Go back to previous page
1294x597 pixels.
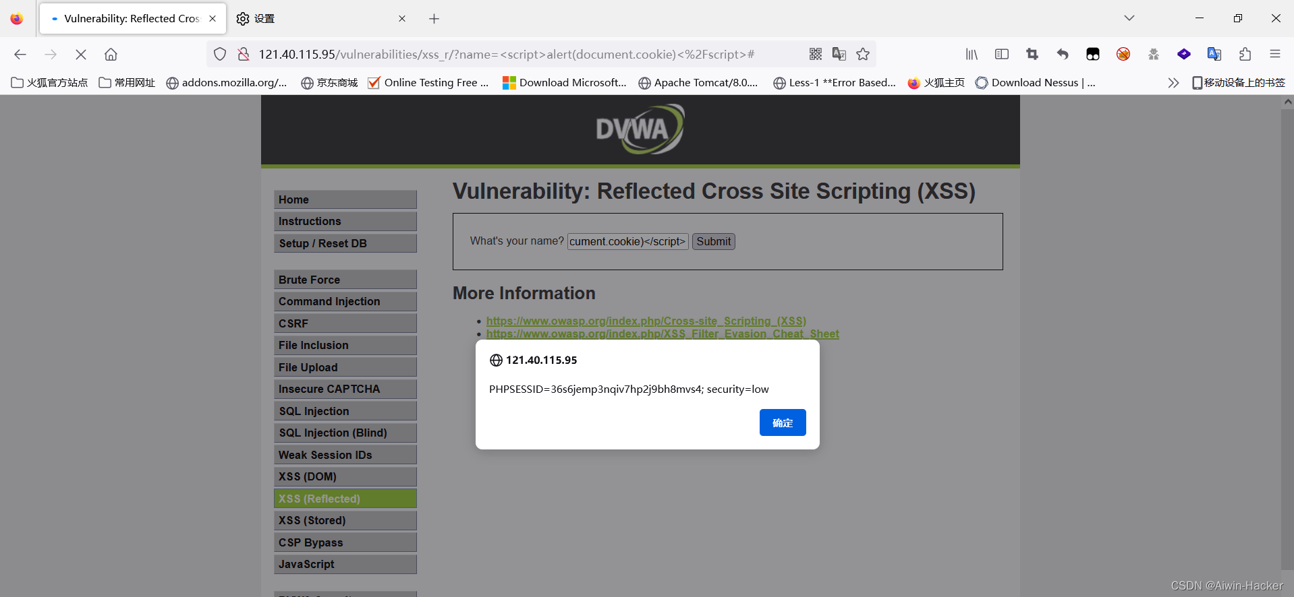tap(20, 55)
